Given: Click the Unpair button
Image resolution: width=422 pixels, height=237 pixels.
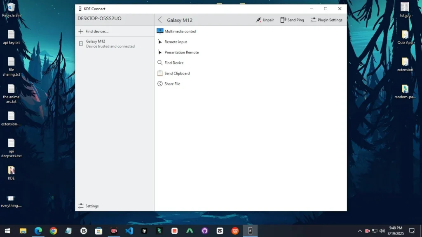Looking at the screenshot, I should coord(265,20).
